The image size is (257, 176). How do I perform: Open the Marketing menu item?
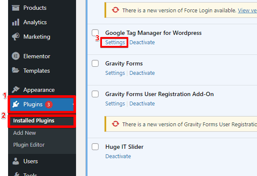pyautogui.click(x=37, y=37)
